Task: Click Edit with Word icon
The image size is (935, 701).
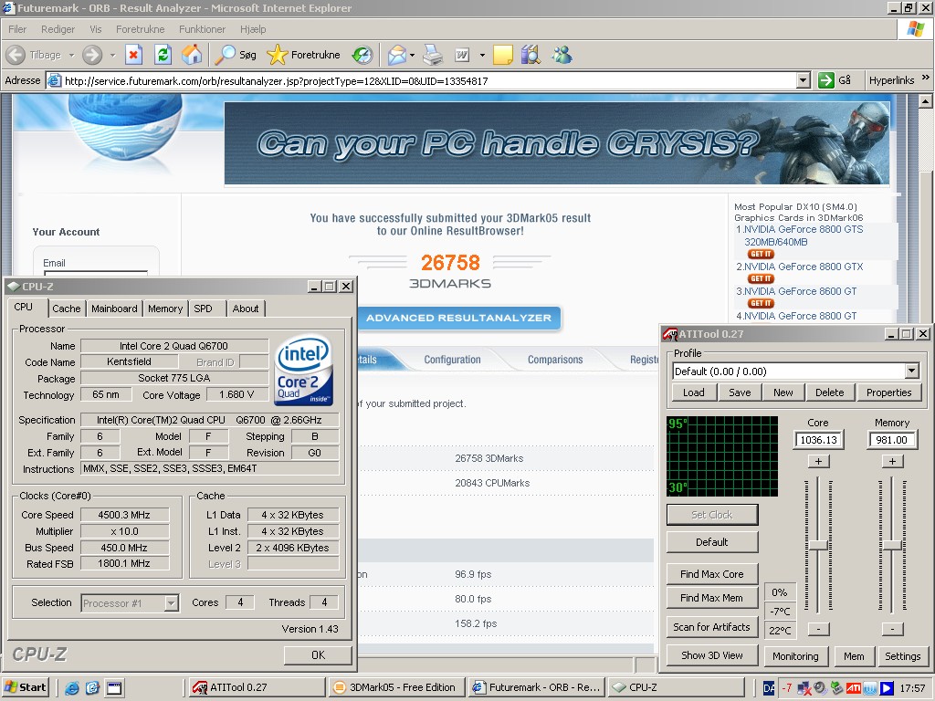Action: pos(462,55)
